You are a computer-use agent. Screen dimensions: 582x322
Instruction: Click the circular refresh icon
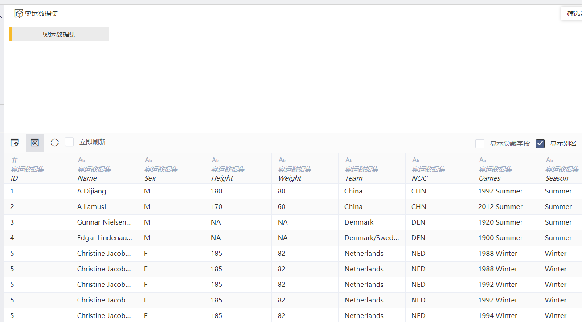point(55,143)
